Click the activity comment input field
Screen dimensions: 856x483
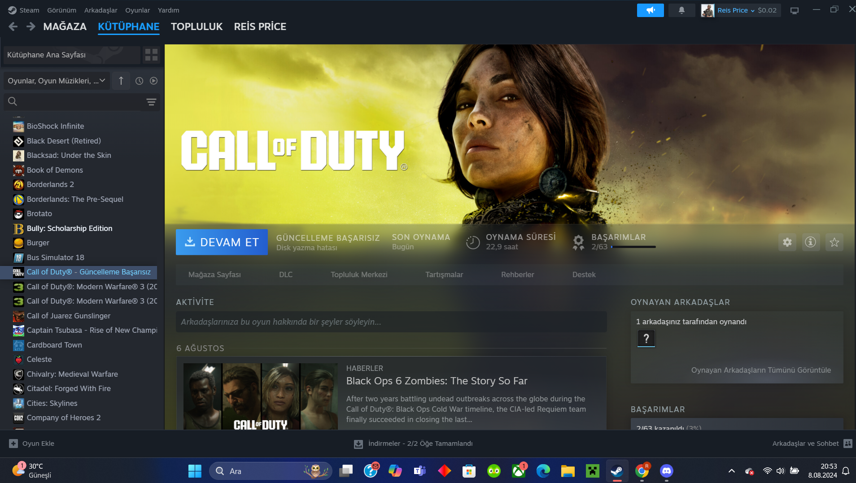391,322
